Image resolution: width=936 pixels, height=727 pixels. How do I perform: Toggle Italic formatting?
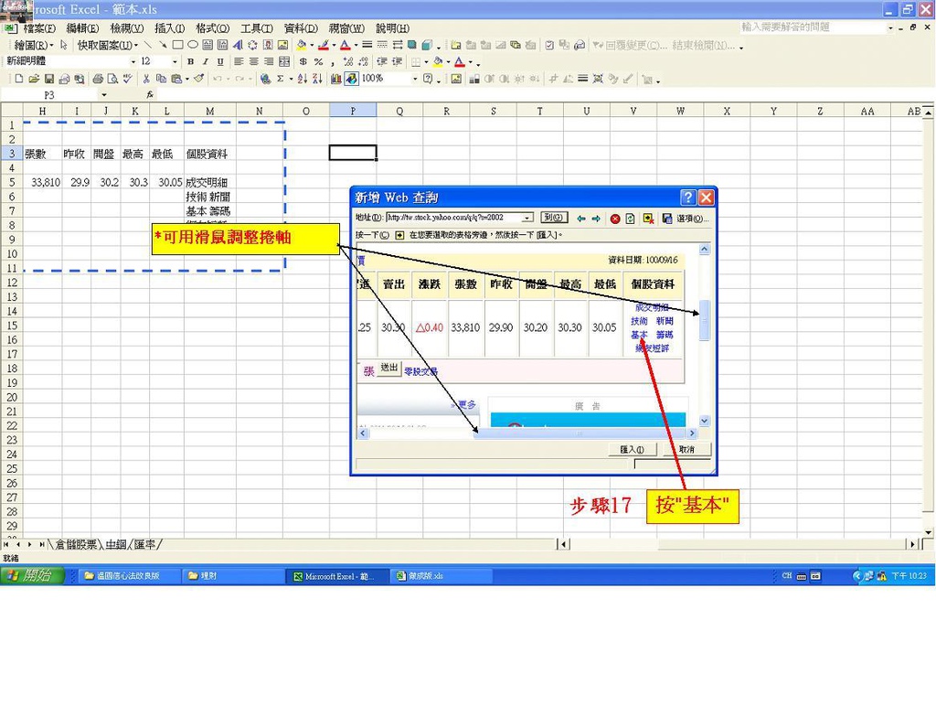pyautogui.click(x=206, y=61)
